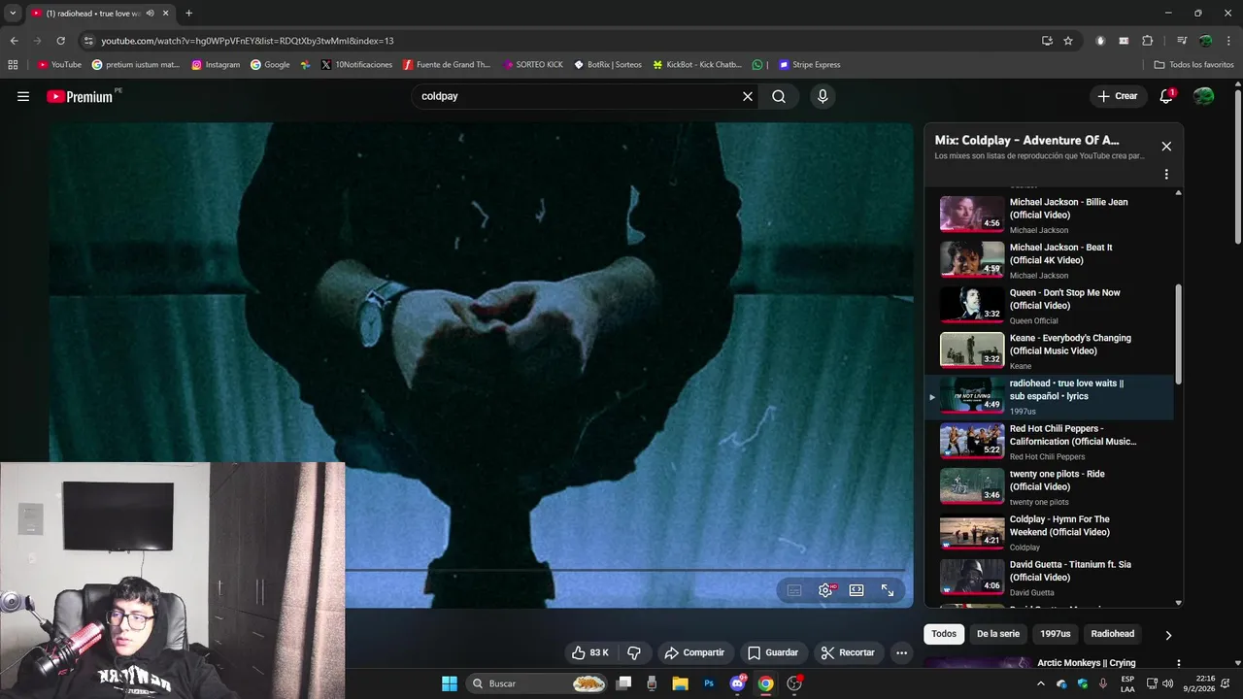The image size is (1243, 699).
Task: View site information icon in address bar
Action: (x=88, y=41)
